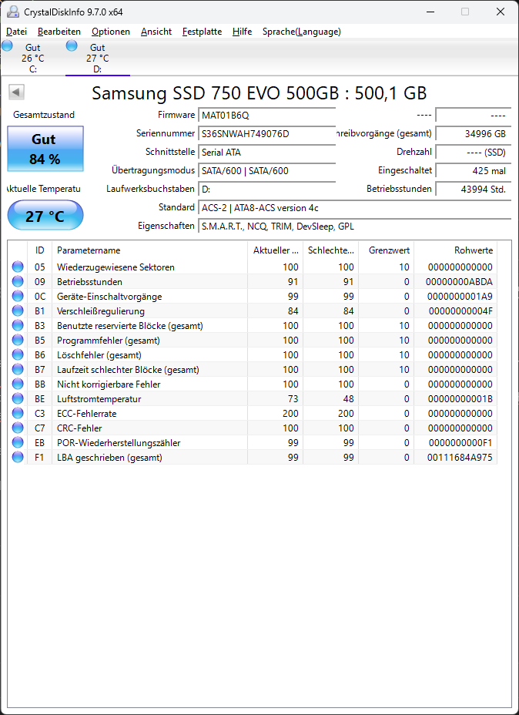Screen dimensions: 519x715
Task: Click the serial number field S36SNWAH749076D
Action: pyautogui.click(x=266, y=133)
